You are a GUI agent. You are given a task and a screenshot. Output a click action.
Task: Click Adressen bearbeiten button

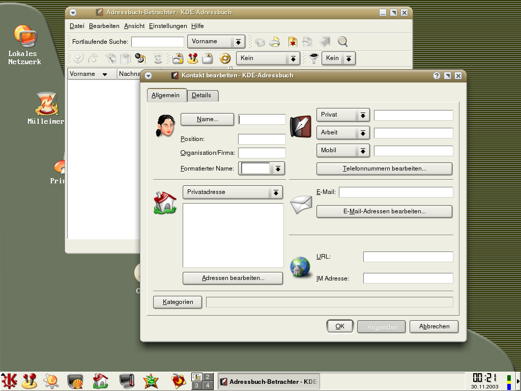coord(233,278)
